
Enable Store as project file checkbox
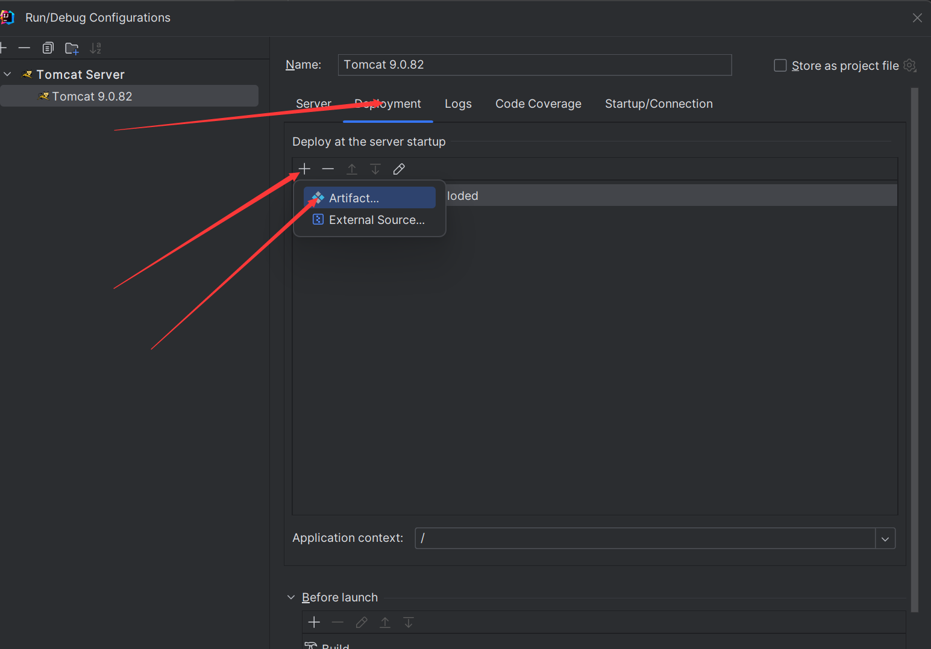(780, 66)
